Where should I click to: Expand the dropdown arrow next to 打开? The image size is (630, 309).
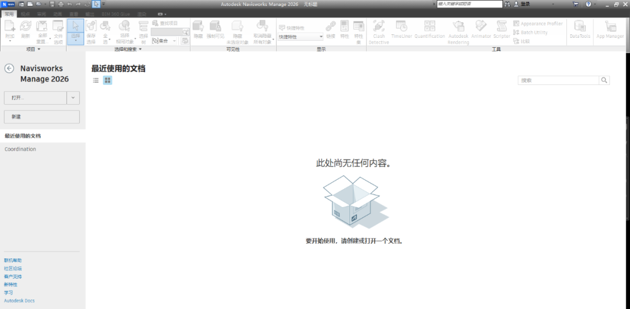click(x=73, y=98)
